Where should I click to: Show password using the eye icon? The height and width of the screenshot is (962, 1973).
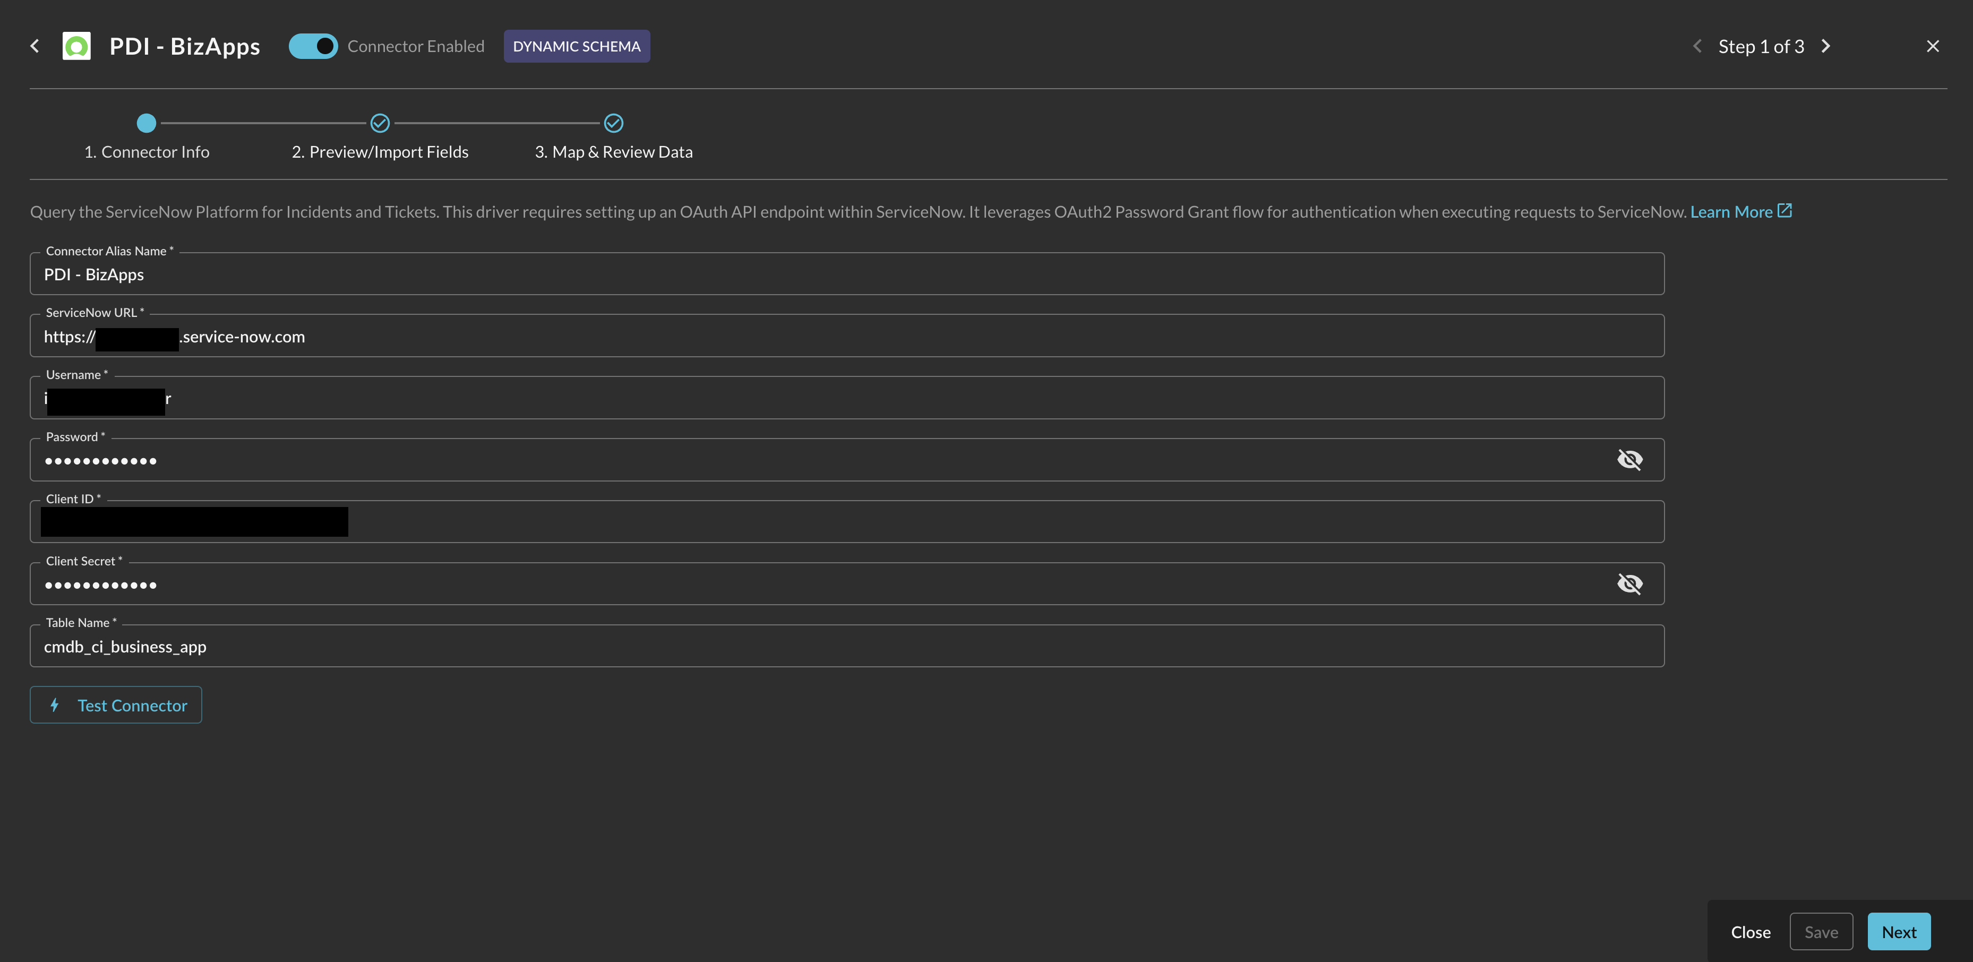click(1629, 460)
